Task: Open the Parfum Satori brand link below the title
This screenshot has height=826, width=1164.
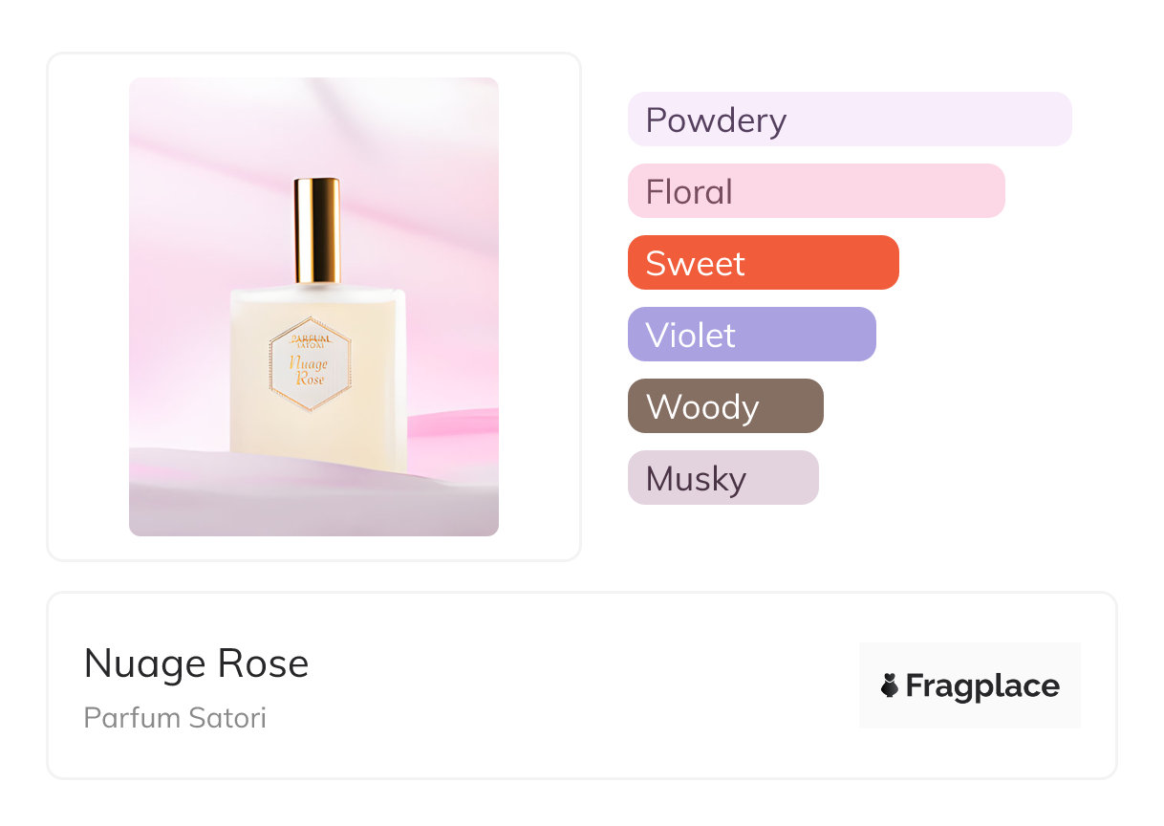Action: click(x=175, y=717)
